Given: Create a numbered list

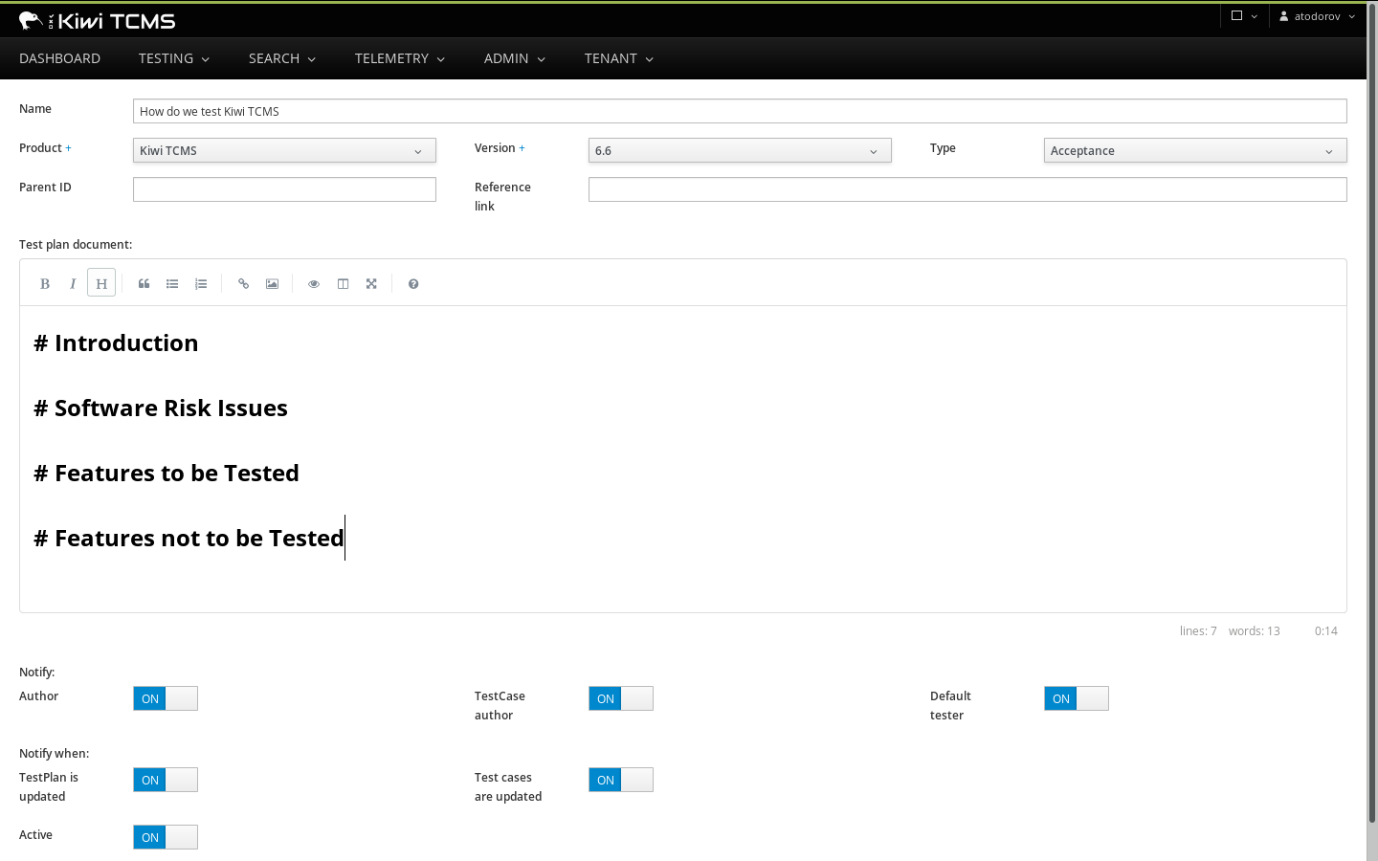Looking at the screenshot, I should [201, 283].
